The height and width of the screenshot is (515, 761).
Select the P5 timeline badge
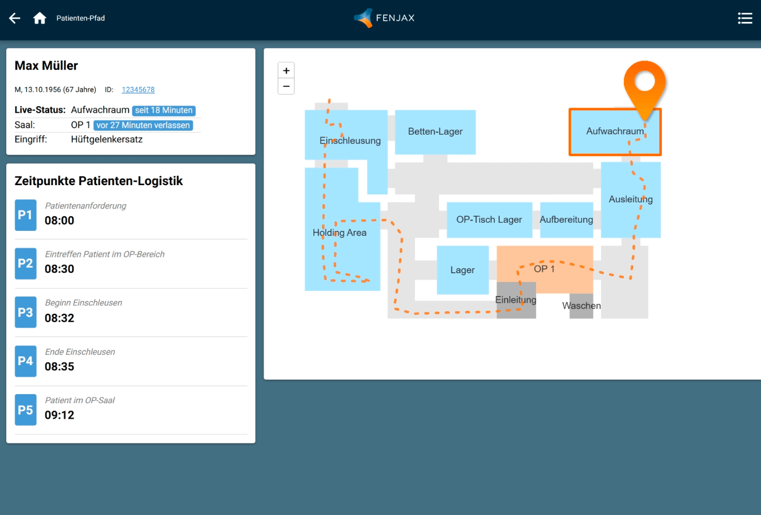pos(26,410)
